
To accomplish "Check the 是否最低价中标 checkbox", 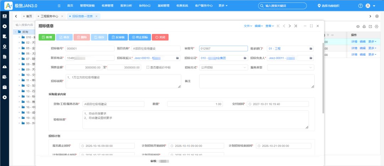I will [x=148, y=67].
